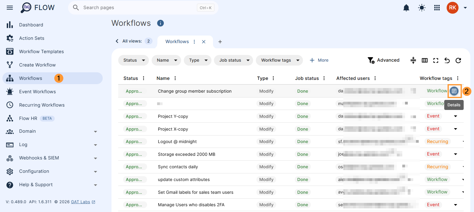Click the Done status of Project X-copy
Screen dimensions: 474x212
click(303, 129)
